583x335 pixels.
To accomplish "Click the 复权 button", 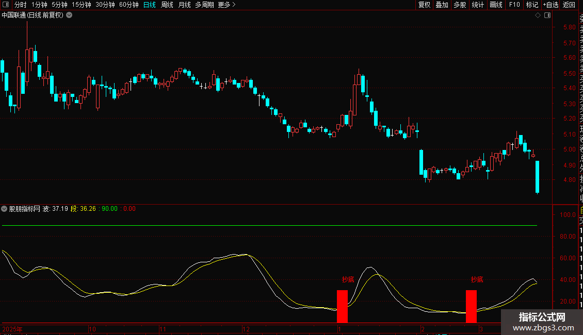I will click(424, 5).
